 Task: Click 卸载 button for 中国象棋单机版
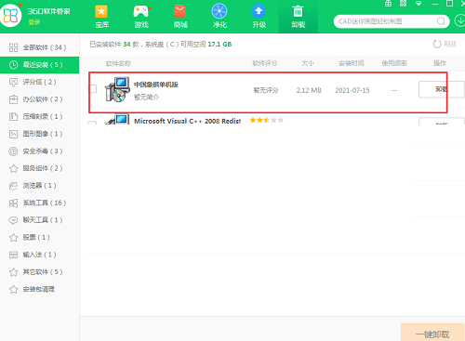tap(442, 89)
